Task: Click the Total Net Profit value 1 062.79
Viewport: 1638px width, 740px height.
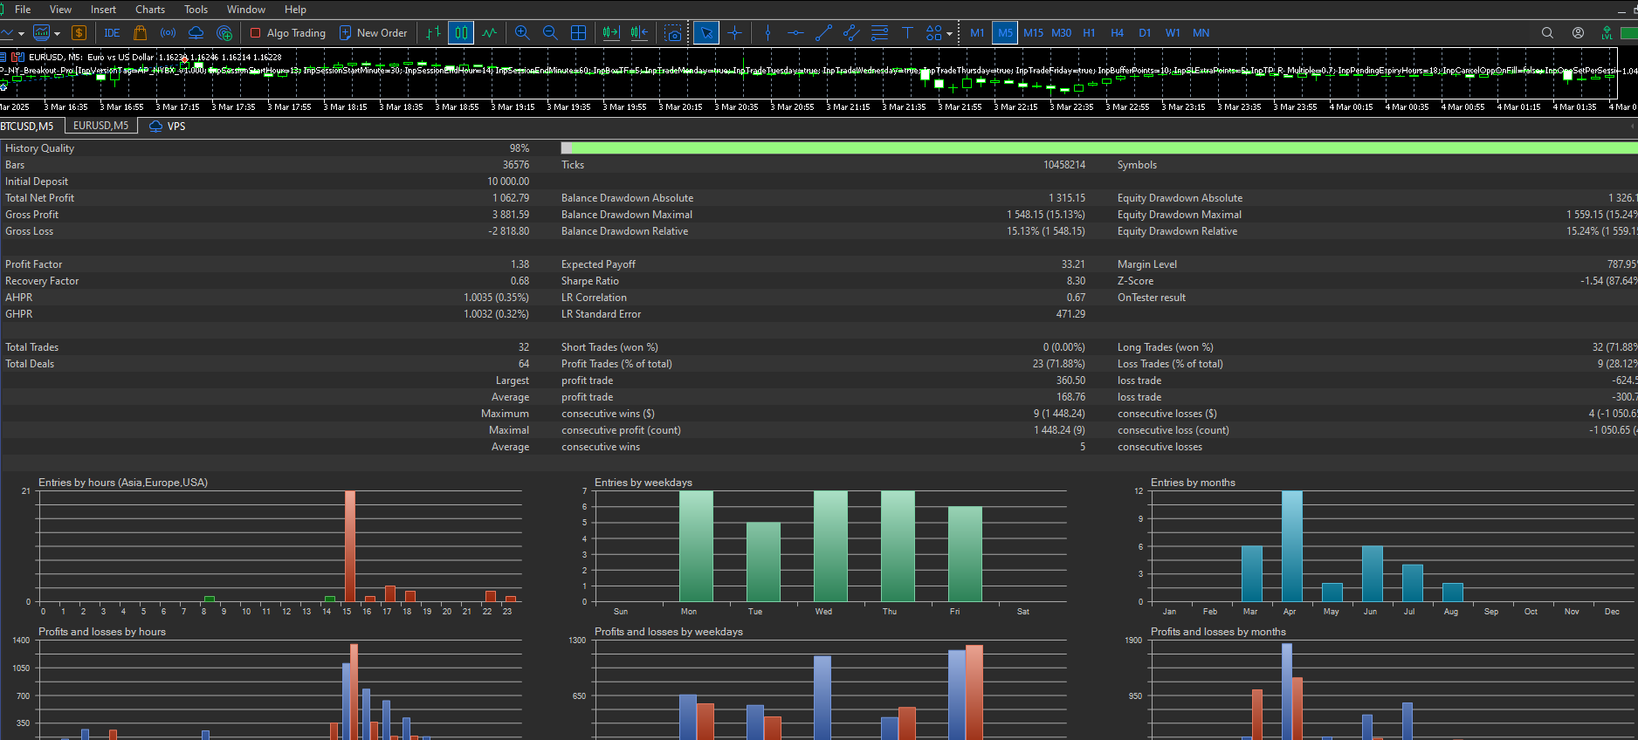Action: (x=511, y=198)
